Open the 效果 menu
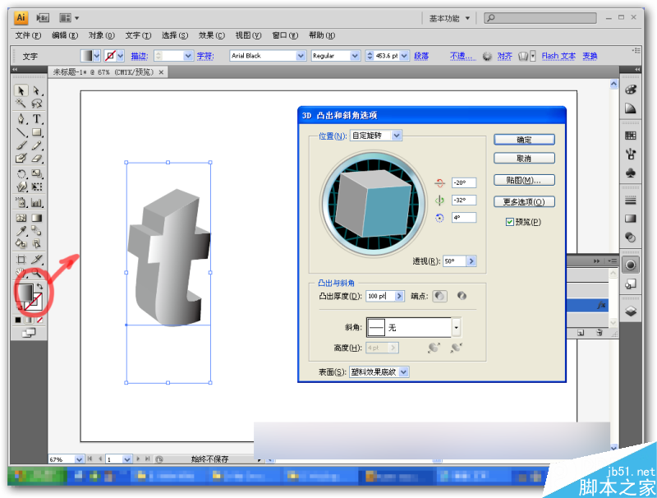Viewport: 657px width, 498px height. pyautogui.click(x=211, y=35)
